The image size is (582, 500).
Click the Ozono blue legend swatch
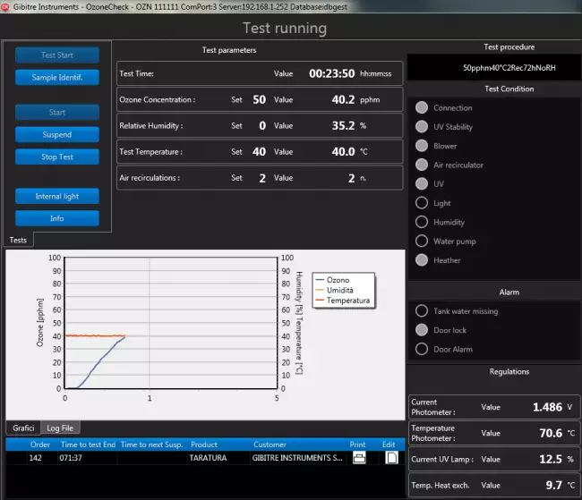coord(320,280)
